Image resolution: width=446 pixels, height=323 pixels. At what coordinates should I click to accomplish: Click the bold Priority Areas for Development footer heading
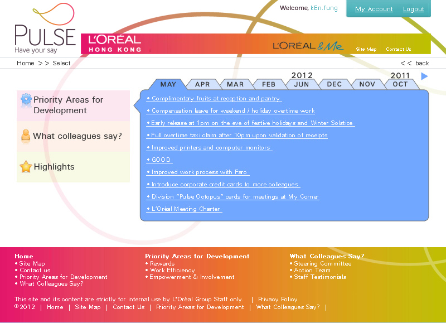coord(197,256)
